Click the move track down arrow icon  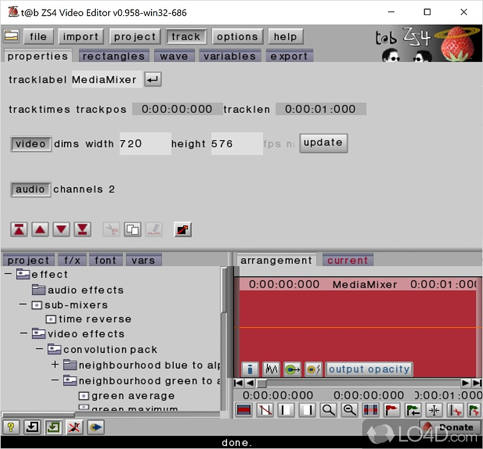(62, 229)
